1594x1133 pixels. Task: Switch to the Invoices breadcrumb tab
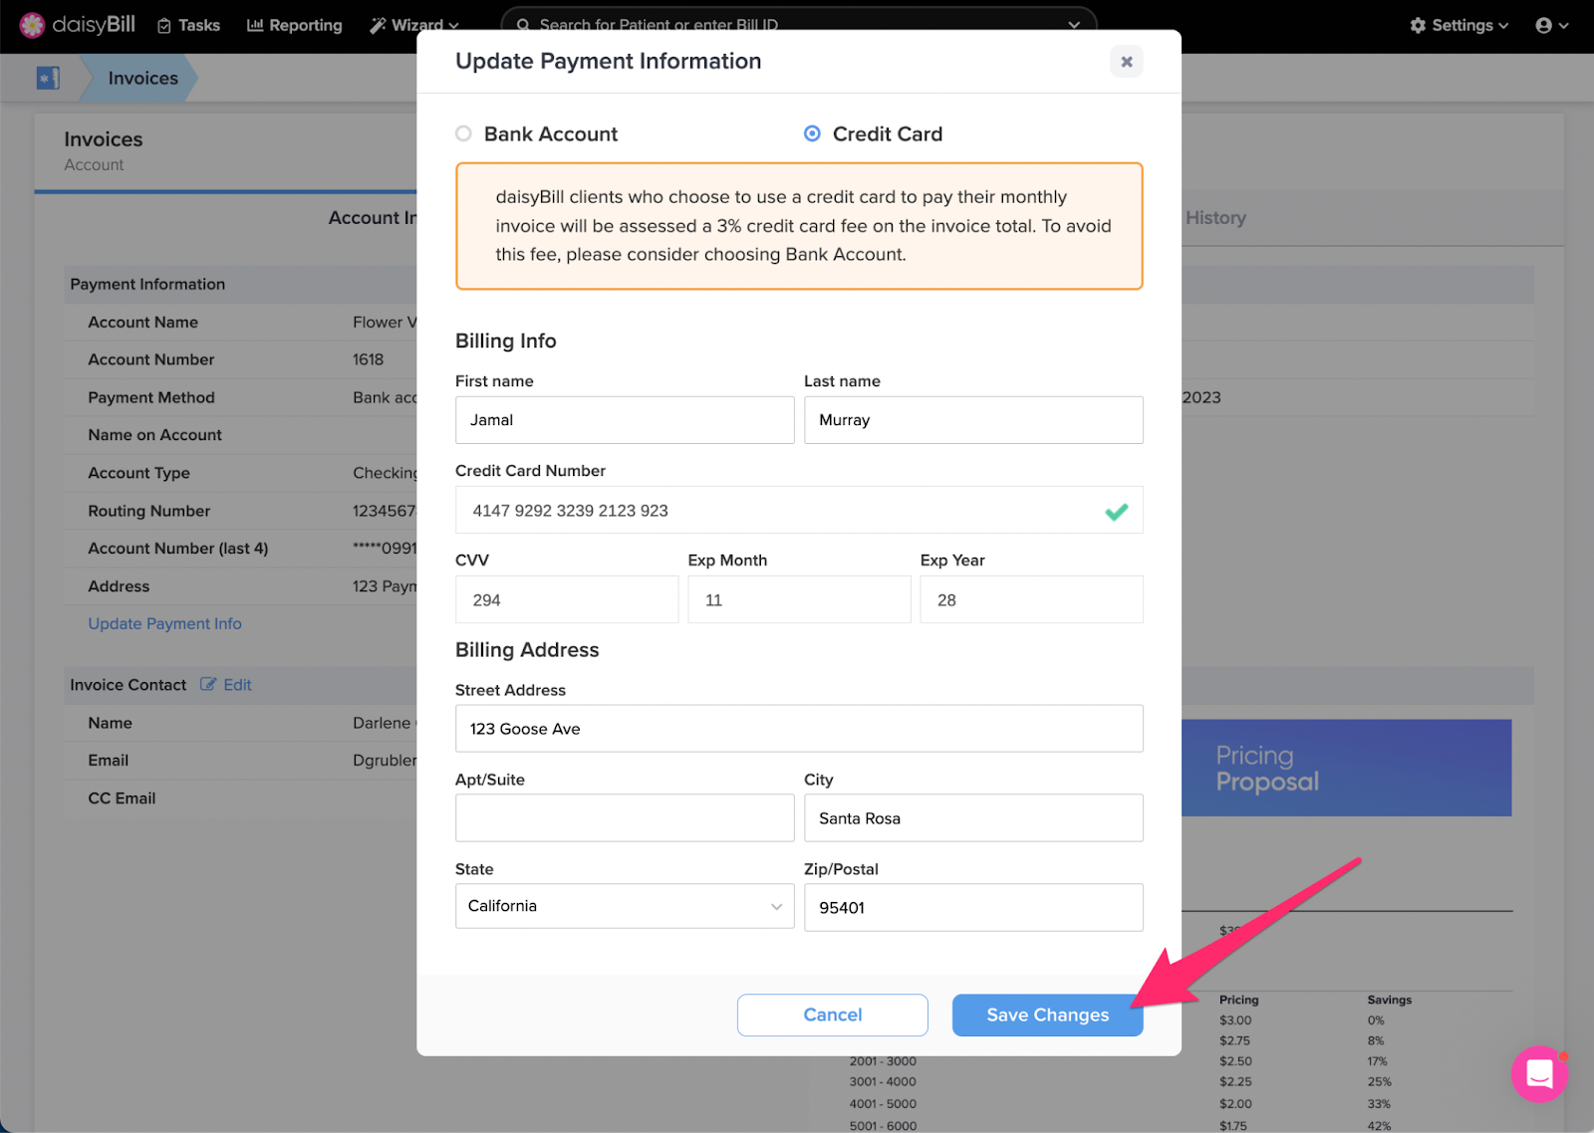pyautogui.click(x=141, y=78)
